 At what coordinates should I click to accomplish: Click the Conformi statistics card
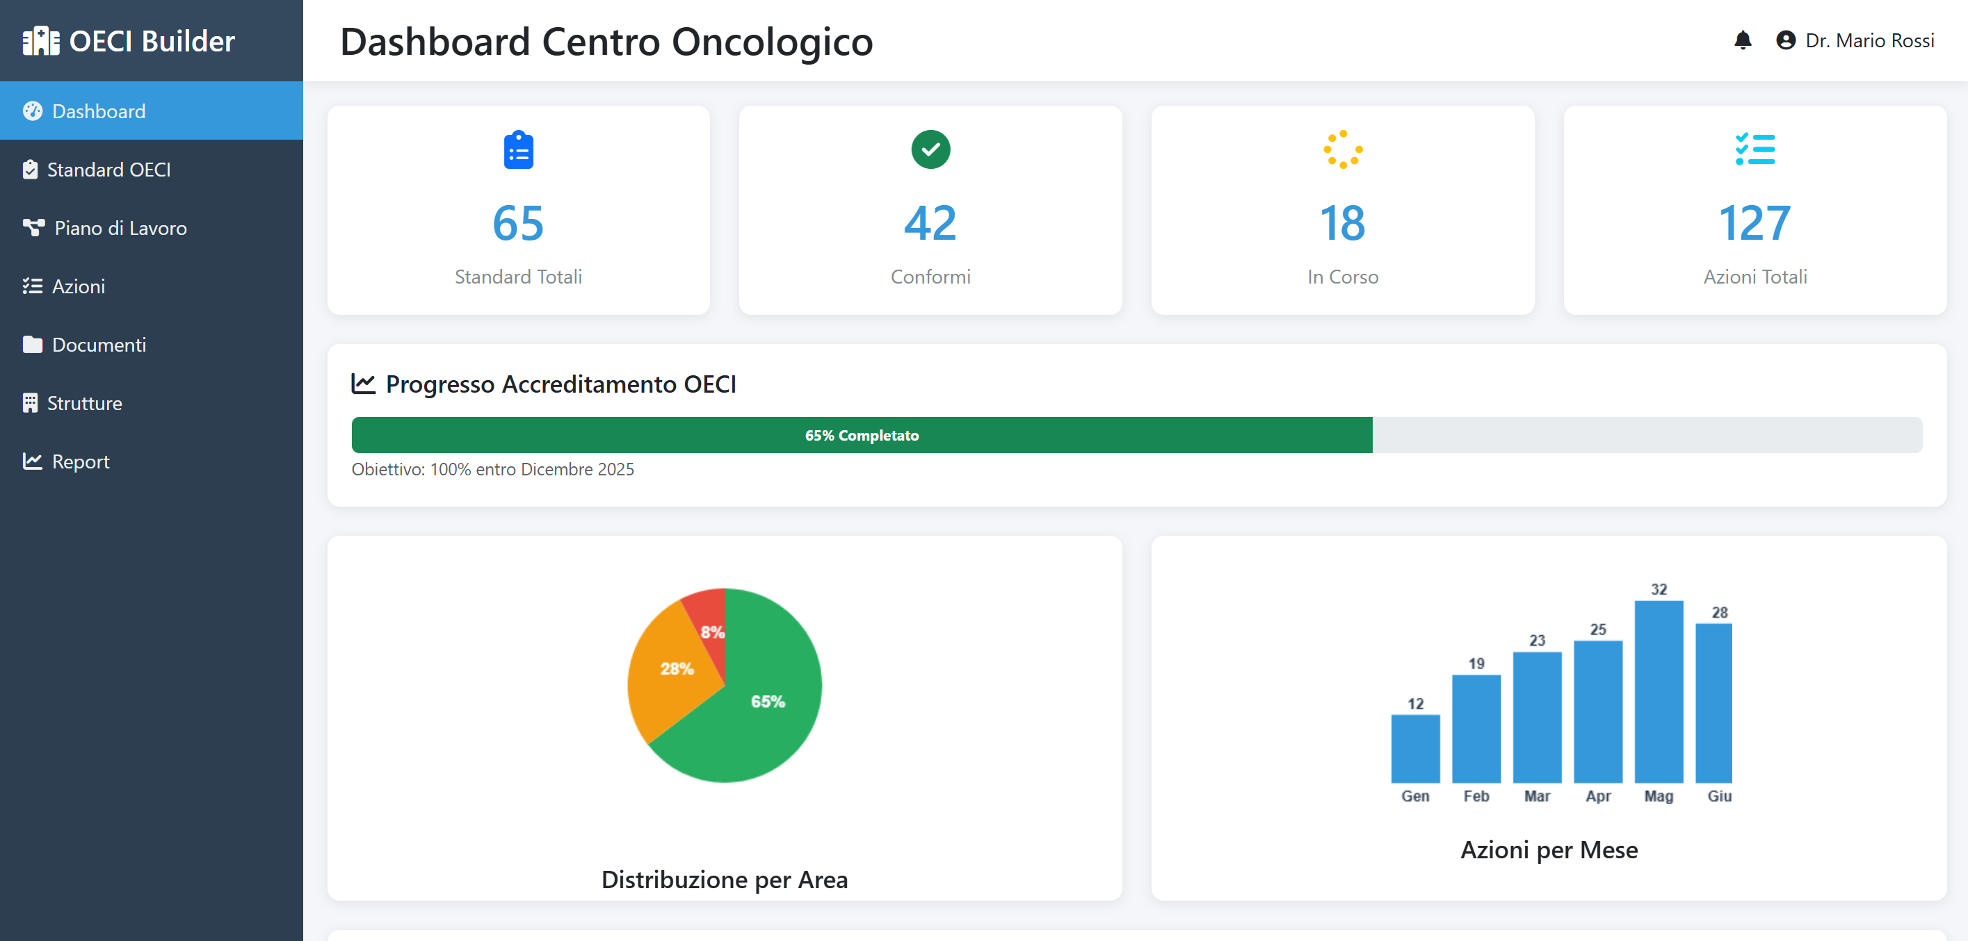point(930,210)
